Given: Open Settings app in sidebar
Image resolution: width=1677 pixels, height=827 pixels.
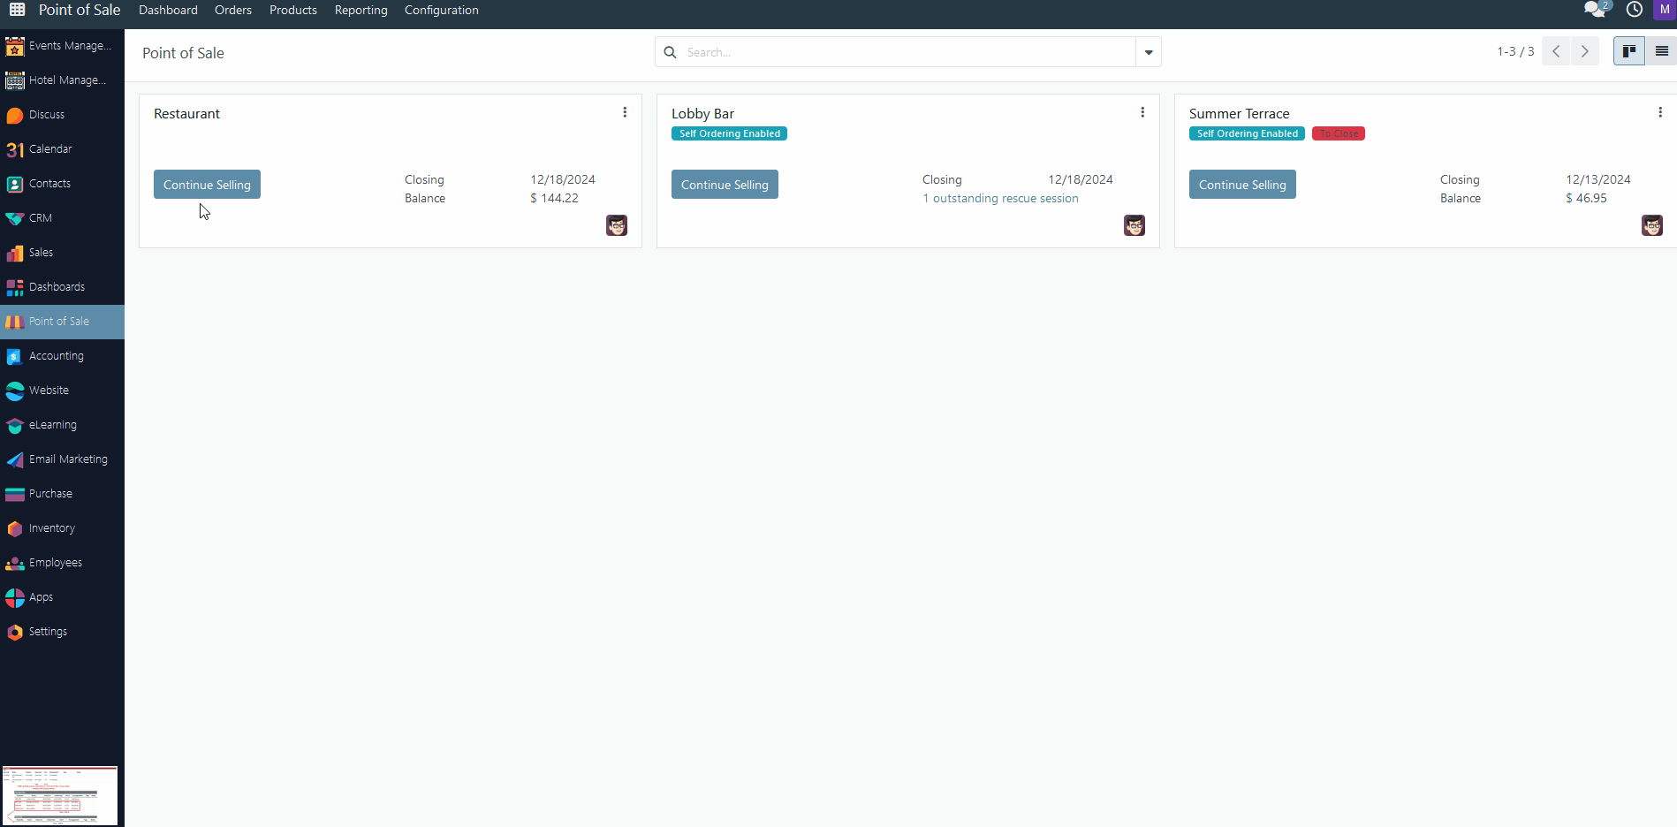Looking at the screenshot, I should point(62,632).
